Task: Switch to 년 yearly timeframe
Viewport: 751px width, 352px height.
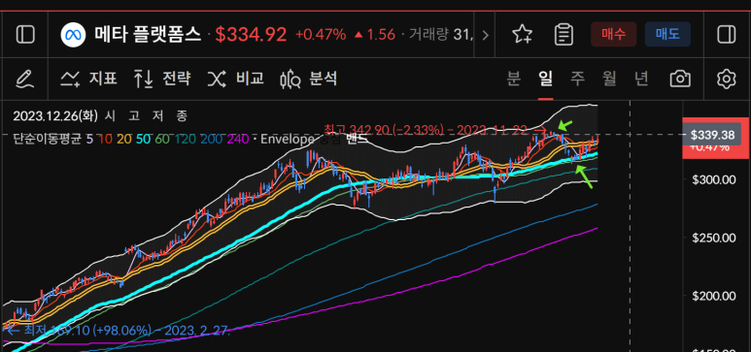Action: (x=641, y=79)
